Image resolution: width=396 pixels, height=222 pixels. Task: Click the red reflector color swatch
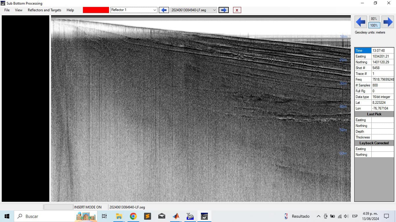(x=96, y=10)
